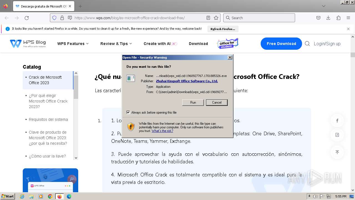Viewport: 355px width, 200px height.
Task: Click the file name wps_wid.cid text
Action: [191, 76]
